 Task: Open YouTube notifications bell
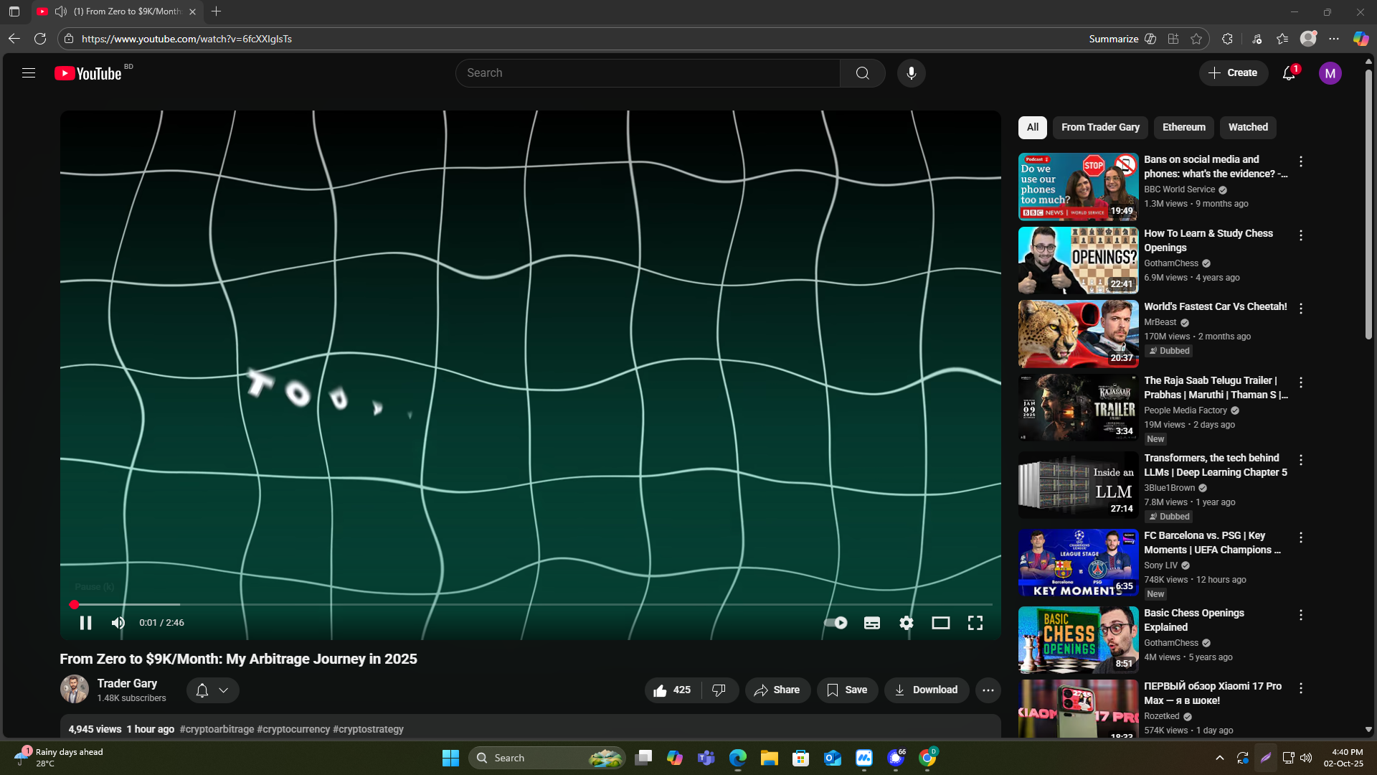coord(1289,73)
